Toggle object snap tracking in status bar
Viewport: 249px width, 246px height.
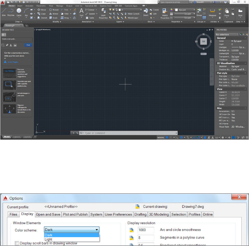pos(194,137)
